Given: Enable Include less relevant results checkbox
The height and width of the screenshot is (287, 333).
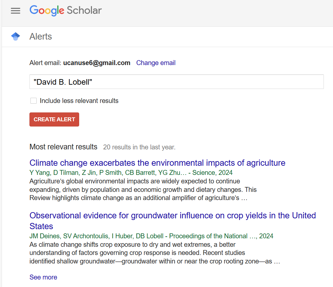Looking at the screenshot, I should (x=34, y=101).
